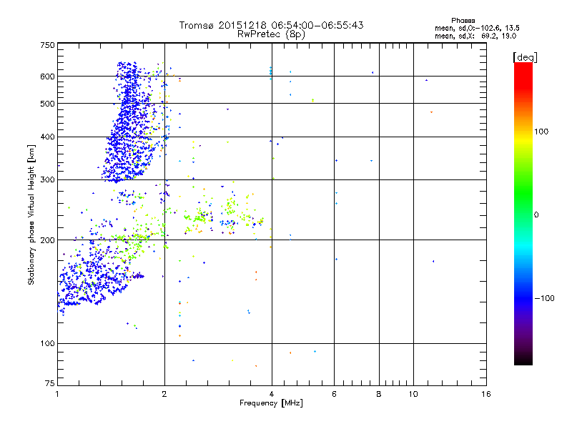Click the y-axis label '400'
The width and height of the screenshot is (572, 429).
point(47,137)
